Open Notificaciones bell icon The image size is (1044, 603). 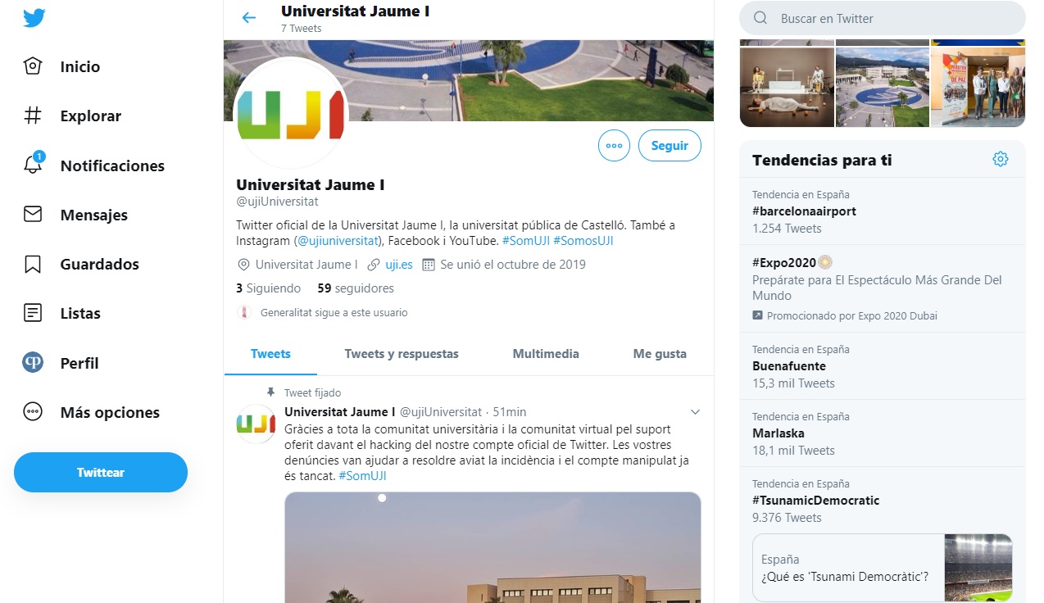(x=33, y=164)
